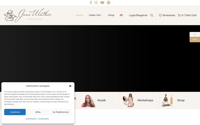Click the Administrer samtykke heading
The width and height of the screenshot is (200, 125).
pos(38,86)
